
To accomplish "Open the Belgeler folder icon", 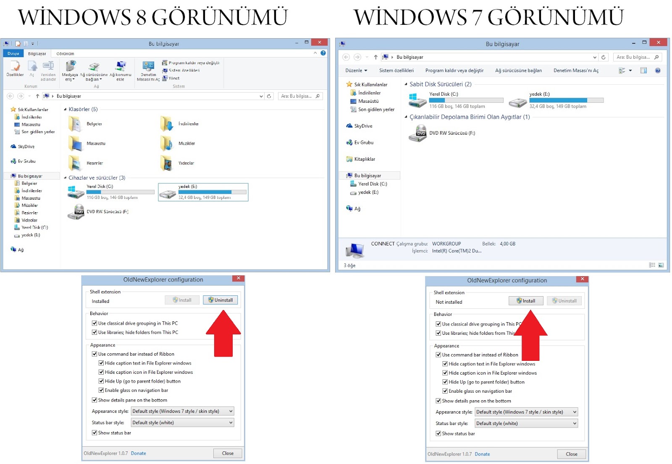I will tap(74, 124).
